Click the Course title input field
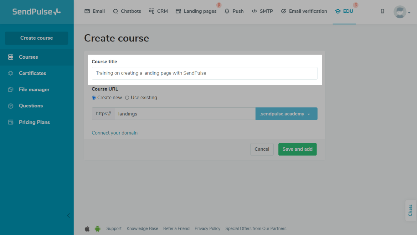The width and height of the screenshot is (417, 235). point(204,73)
